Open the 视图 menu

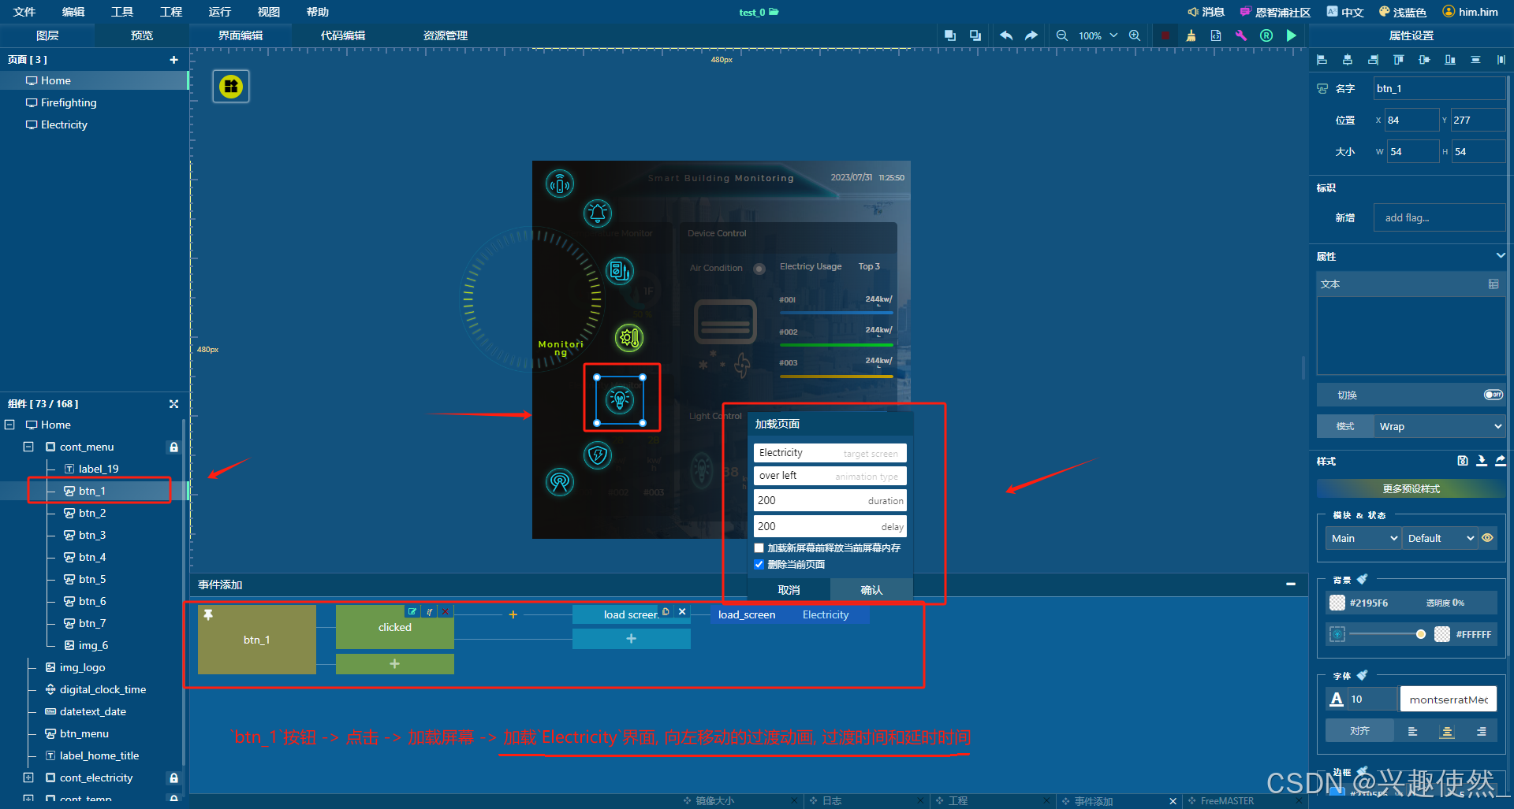click(269, 12)
